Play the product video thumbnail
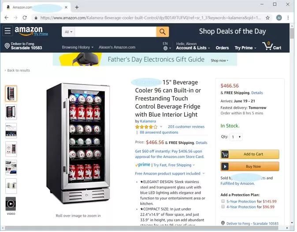Image resolution: width=297 pixels, height=232 pixels. [11, 204]
